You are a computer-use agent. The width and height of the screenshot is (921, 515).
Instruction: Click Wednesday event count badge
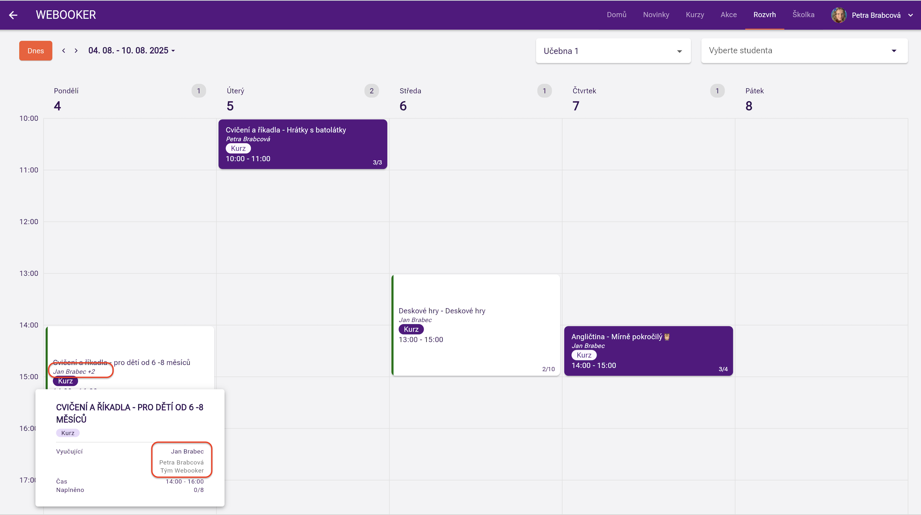(544, 91)
